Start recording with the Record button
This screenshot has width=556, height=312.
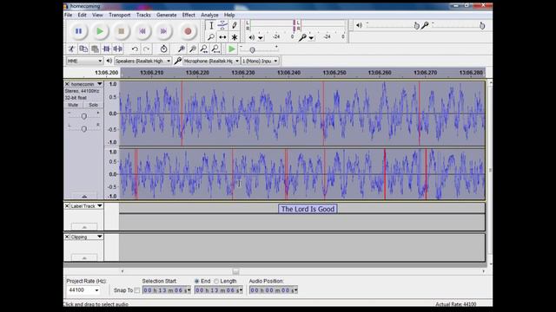(188, 31)
